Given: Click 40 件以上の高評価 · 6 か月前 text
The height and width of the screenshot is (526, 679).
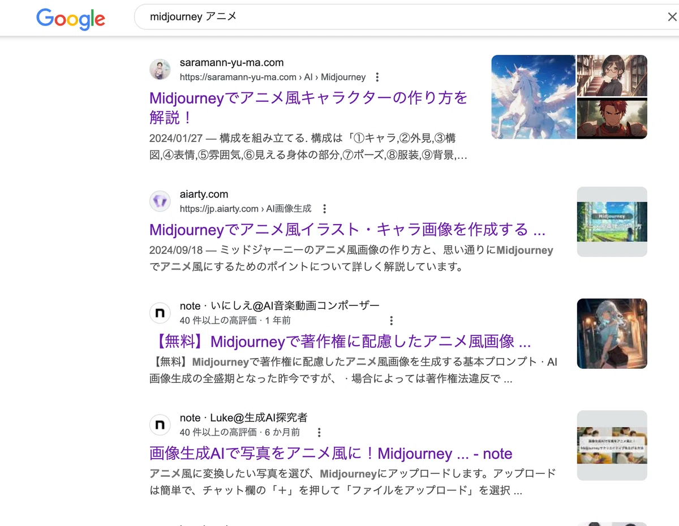Looking at the screenshot, I should pos(240,432).
